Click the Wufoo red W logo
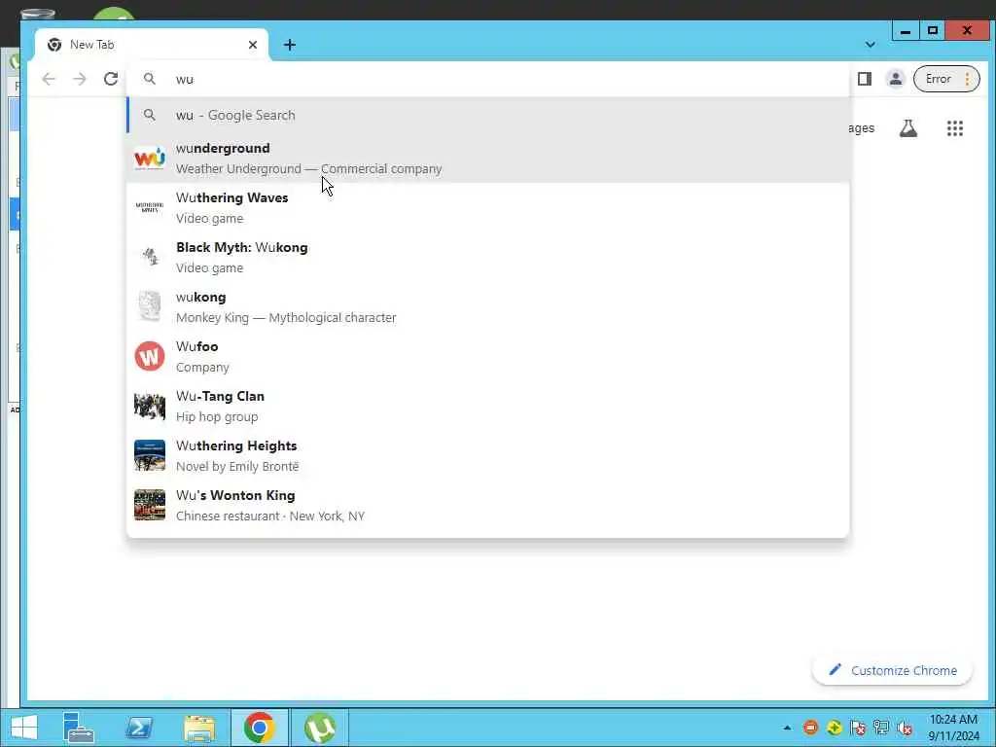The image size is (996, 747). pos(150,356)
